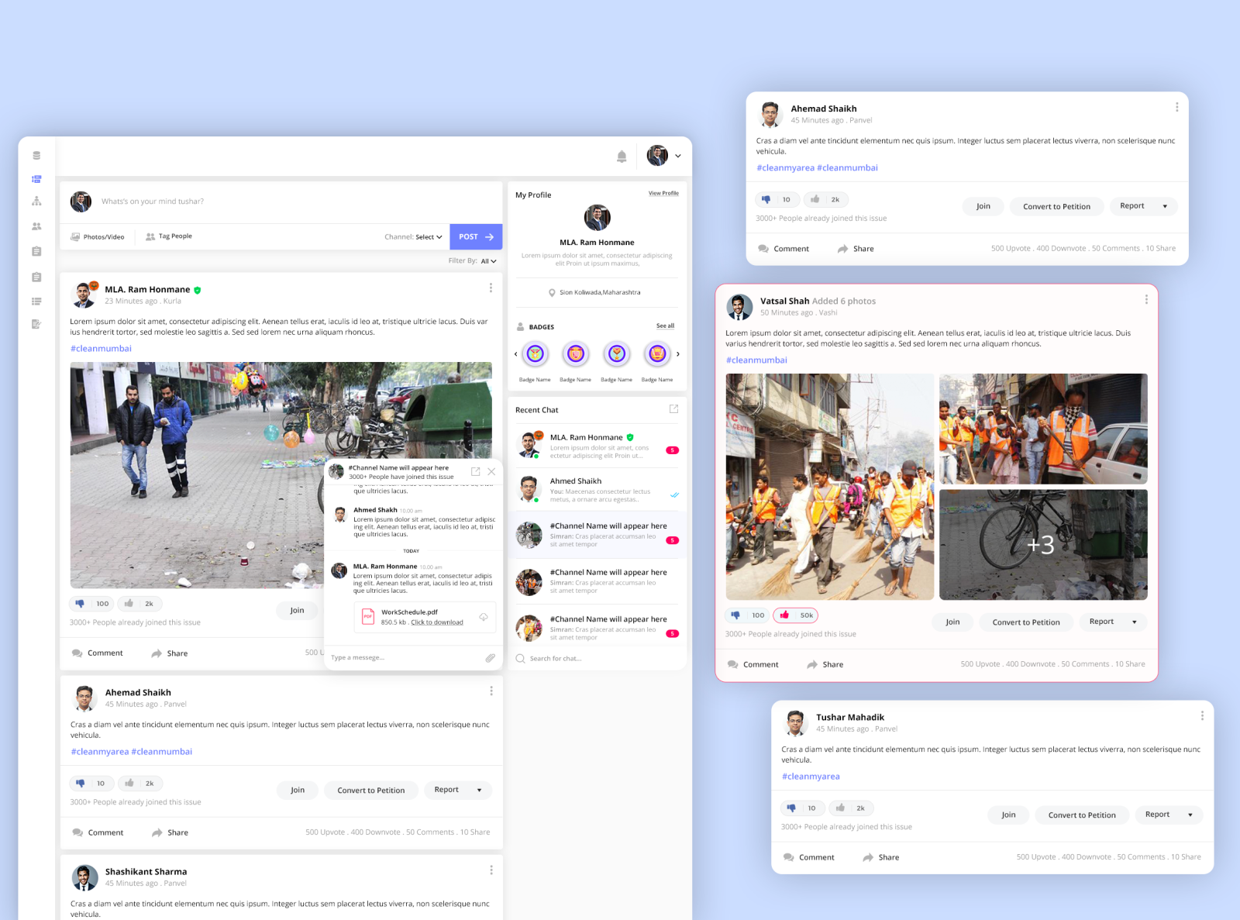Screen dimensions: 1240x920
Task: Click the notification bell icon
Action: (622, 156)
